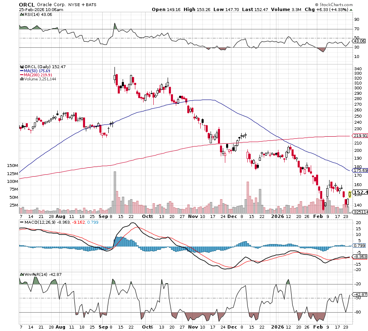The width and height of the screenshot is (368, 331).
Task: Click the -42.87 Williams %R value tag
Action: 359,294
